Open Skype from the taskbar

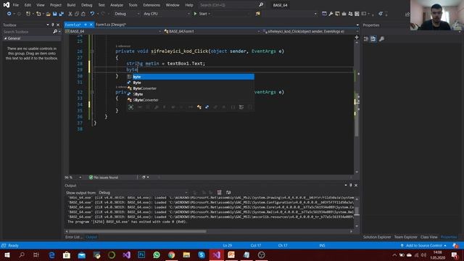point(202,254)
